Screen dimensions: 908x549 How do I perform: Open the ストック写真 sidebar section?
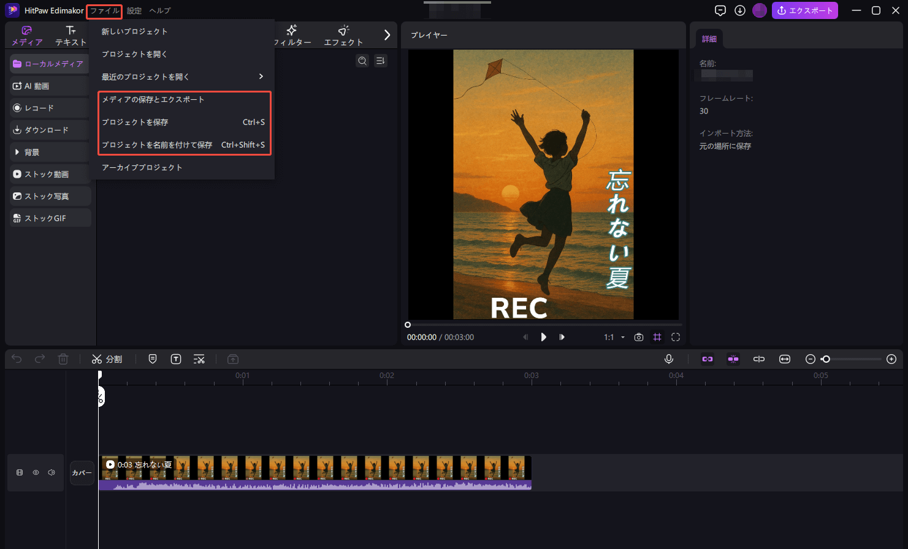tap(50, 196)
